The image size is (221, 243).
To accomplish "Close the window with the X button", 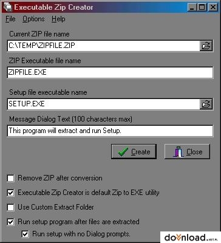I will tap(213, 7).
